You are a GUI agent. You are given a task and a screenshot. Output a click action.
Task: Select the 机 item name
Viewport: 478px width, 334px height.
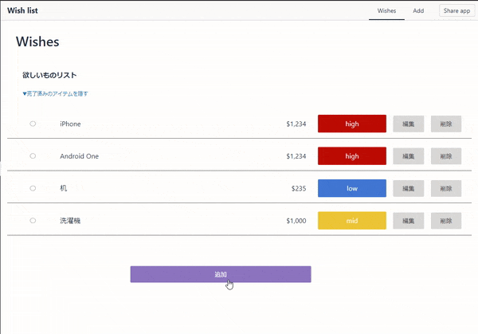(64, 188)
